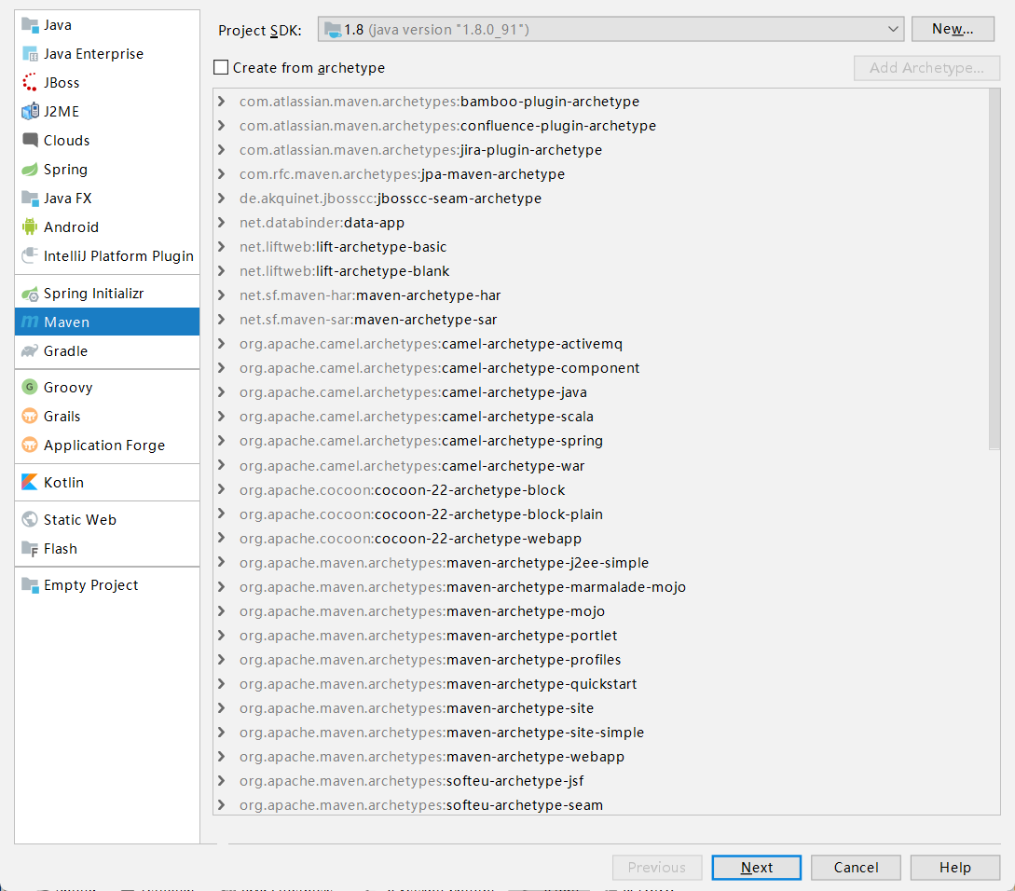
Task: Click the Spring Initializr icon
Action: [30, 294]
